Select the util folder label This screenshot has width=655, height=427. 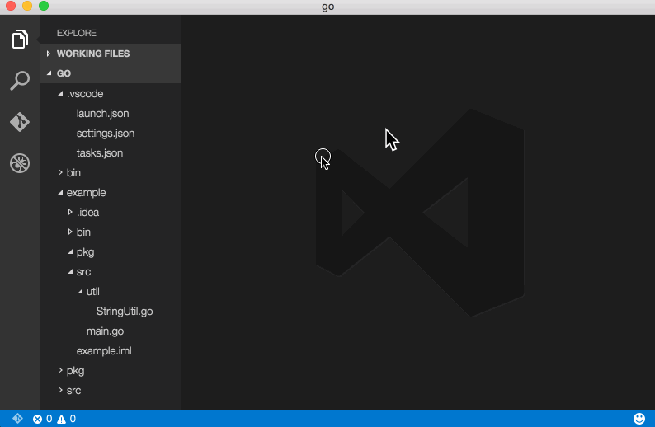[92, 291]
